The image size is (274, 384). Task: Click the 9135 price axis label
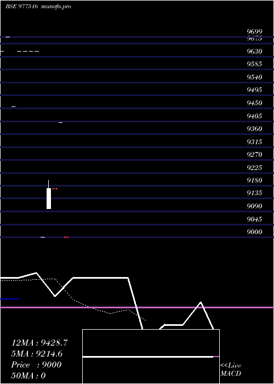[x=254, y=193]
